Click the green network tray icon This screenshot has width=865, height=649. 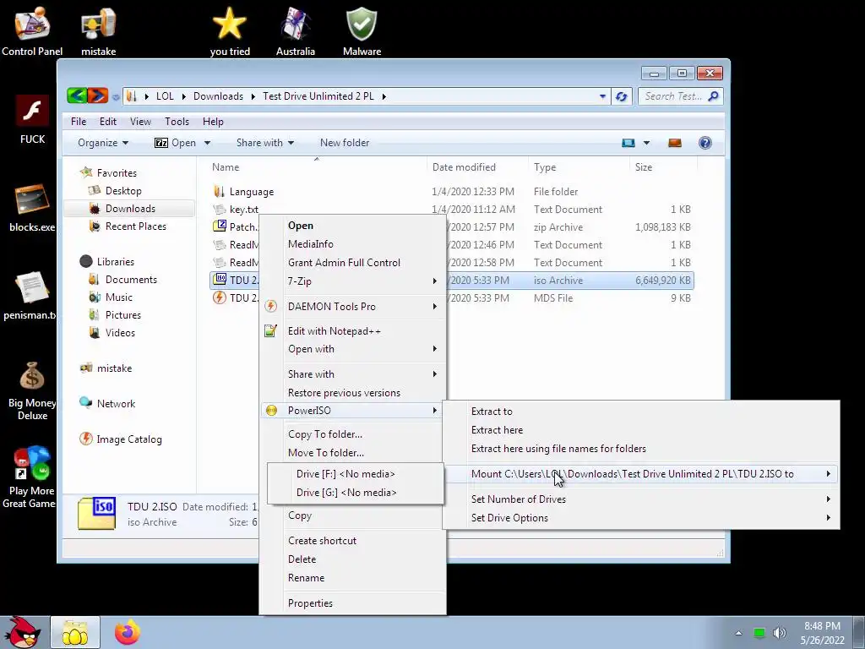[759, 633]
